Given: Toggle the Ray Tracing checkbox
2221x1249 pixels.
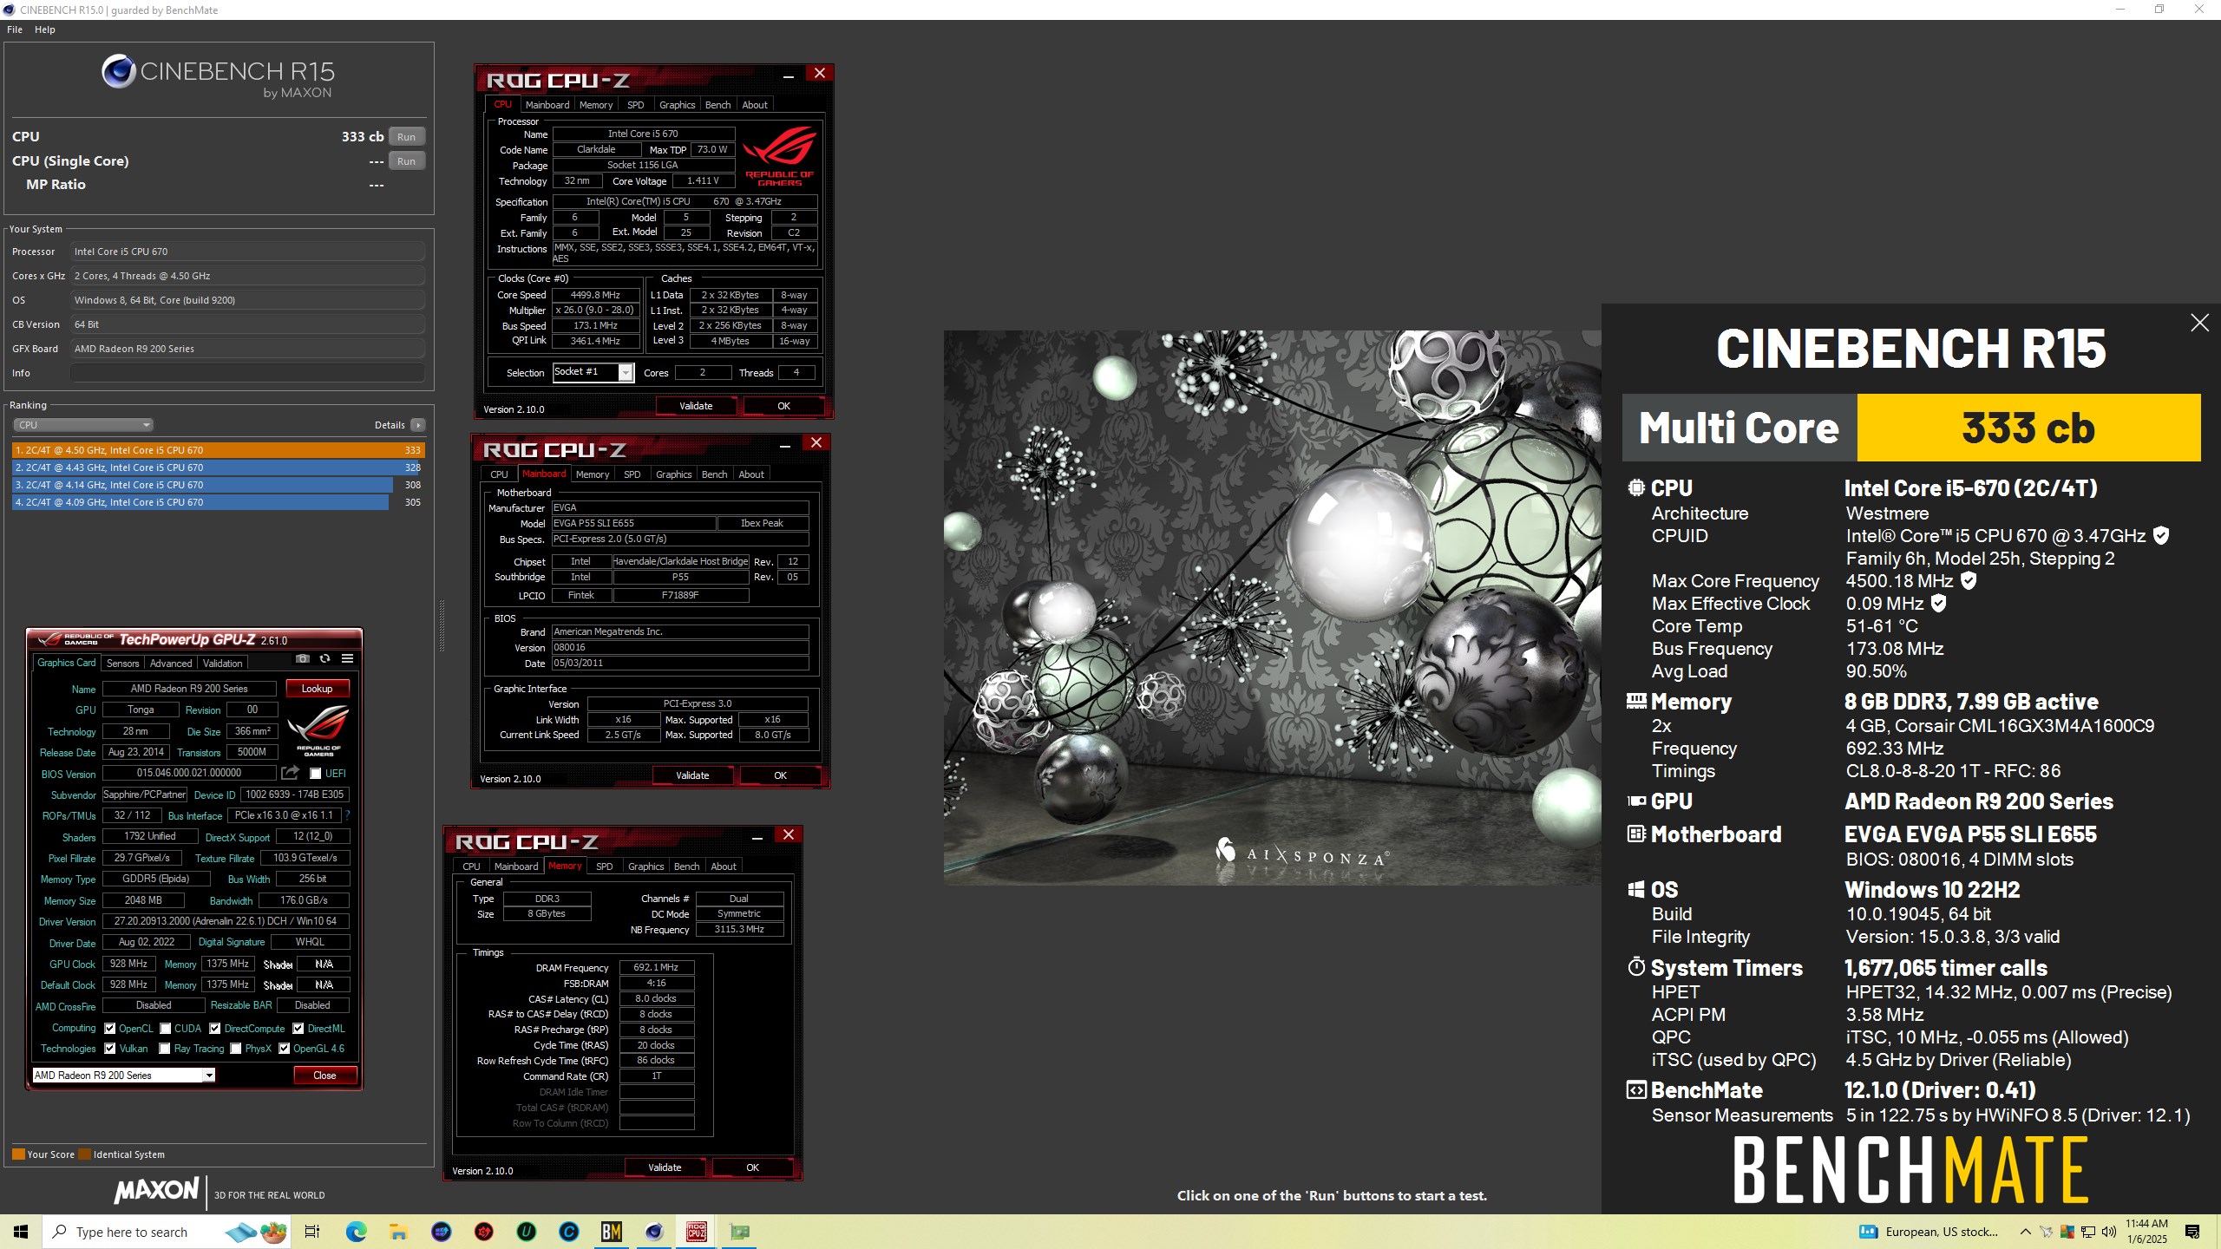Looking at the screenshot, I should tap(165, 1049).
